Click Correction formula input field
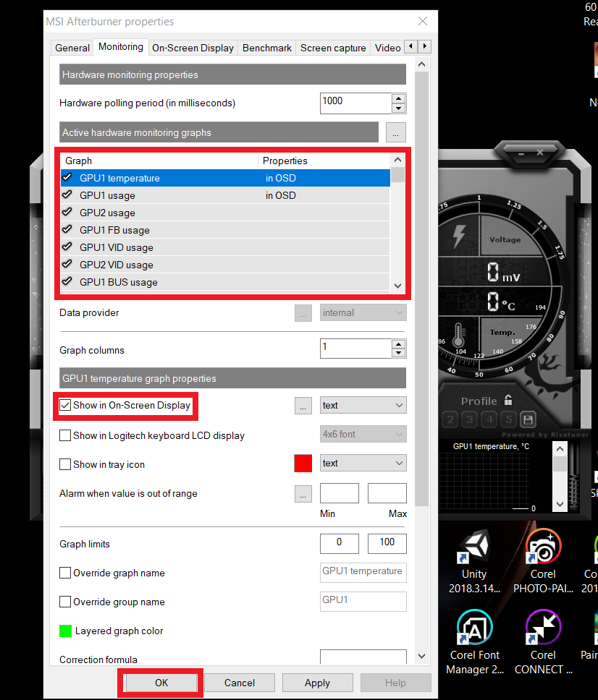 (x=363, y=657)
